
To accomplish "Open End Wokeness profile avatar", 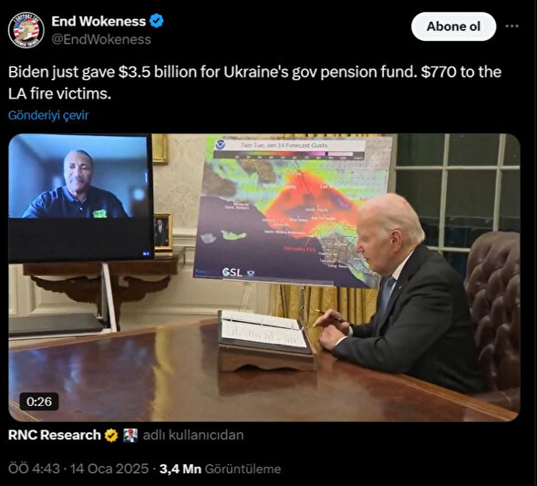I will [x=26, y=29].
